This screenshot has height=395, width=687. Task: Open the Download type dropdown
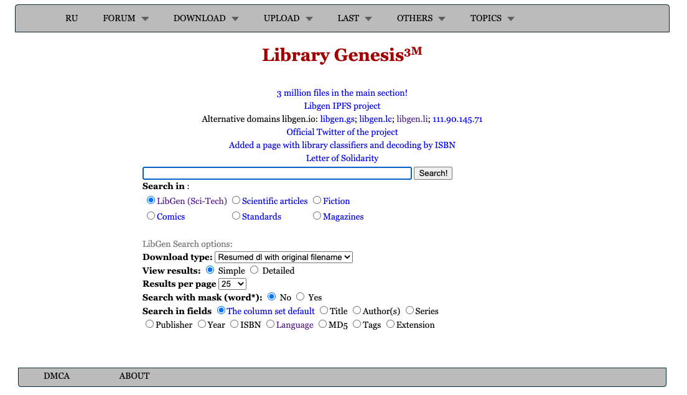coord(284,258)
